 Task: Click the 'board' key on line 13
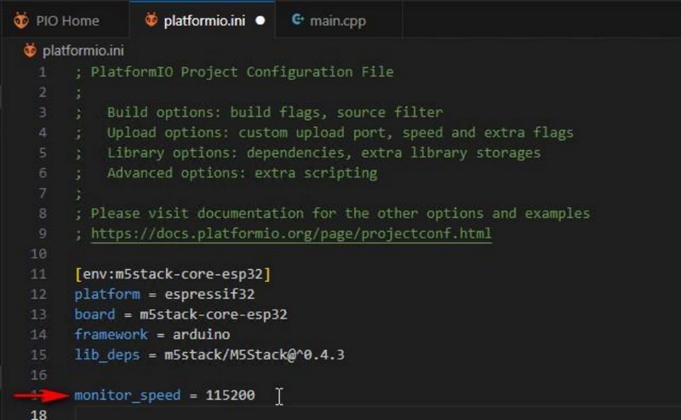94,314
